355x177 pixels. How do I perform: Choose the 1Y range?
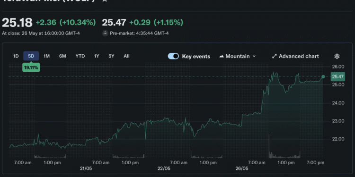tap(97, 56)
